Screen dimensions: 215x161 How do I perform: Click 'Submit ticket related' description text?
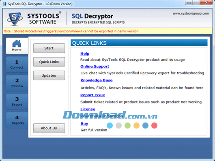point(141,102)
